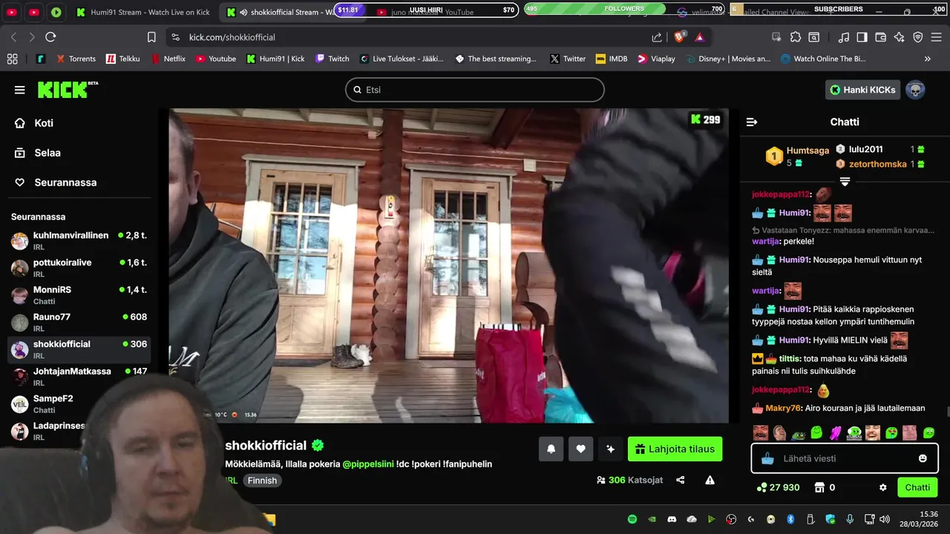Viewport: 950px width, 534px height.
Task: Click the sparkle icon button
Action: click(x=610, y=449)
